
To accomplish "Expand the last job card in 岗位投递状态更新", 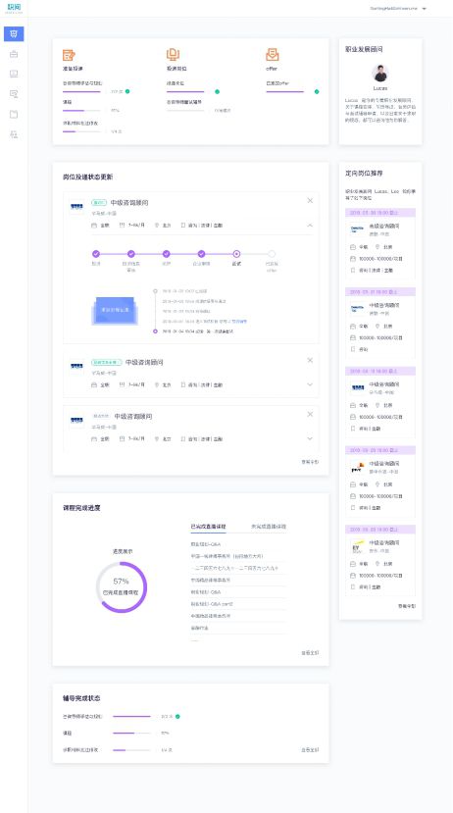I will 310,438.
